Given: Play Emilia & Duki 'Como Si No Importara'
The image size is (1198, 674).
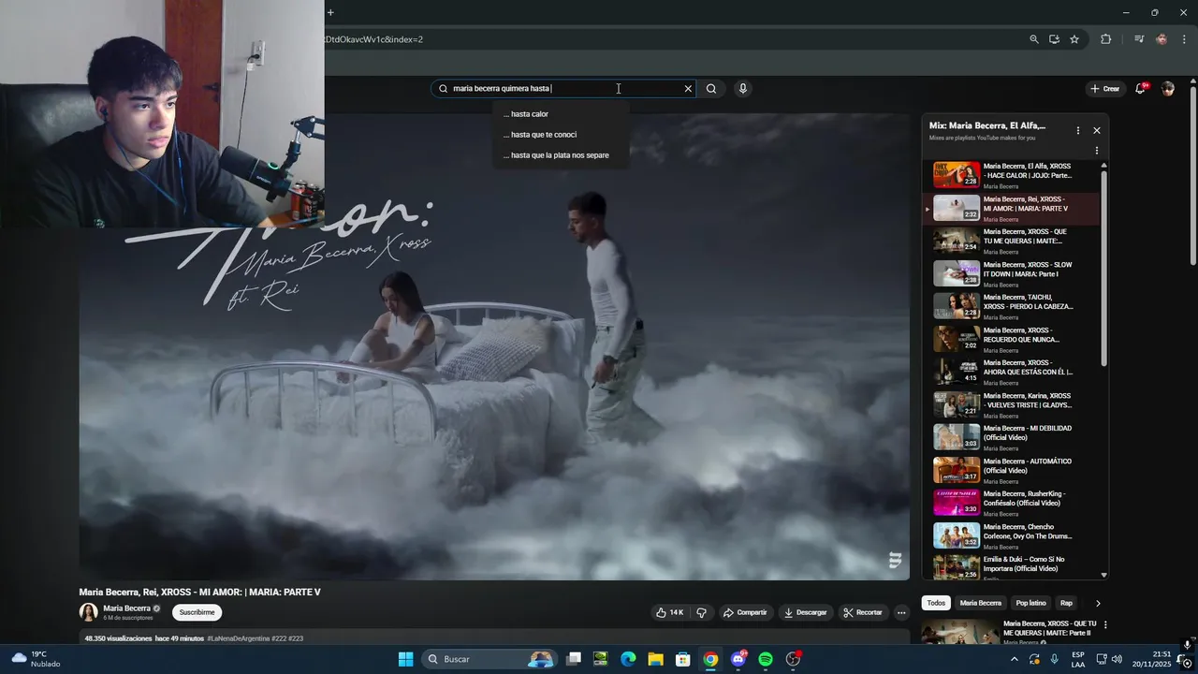Looking at the screenshot, I should pos(1011,566).
